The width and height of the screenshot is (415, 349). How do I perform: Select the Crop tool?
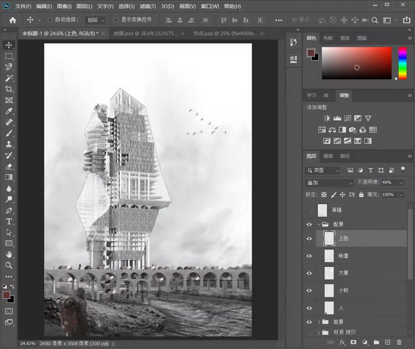[x=9, y=89]
